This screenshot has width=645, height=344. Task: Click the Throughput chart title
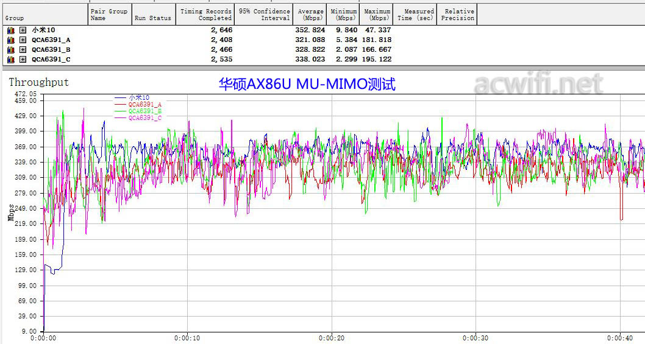[39, 82]
